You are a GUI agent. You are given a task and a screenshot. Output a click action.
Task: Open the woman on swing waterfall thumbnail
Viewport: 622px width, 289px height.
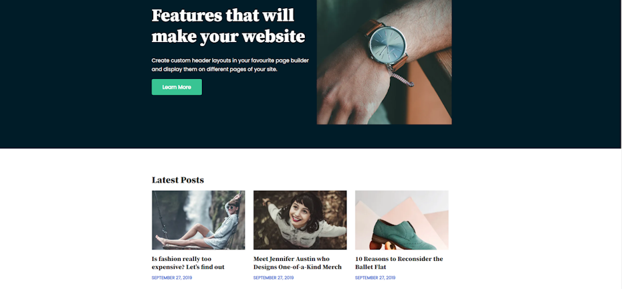pyautogui.click(x=199, y=220)
